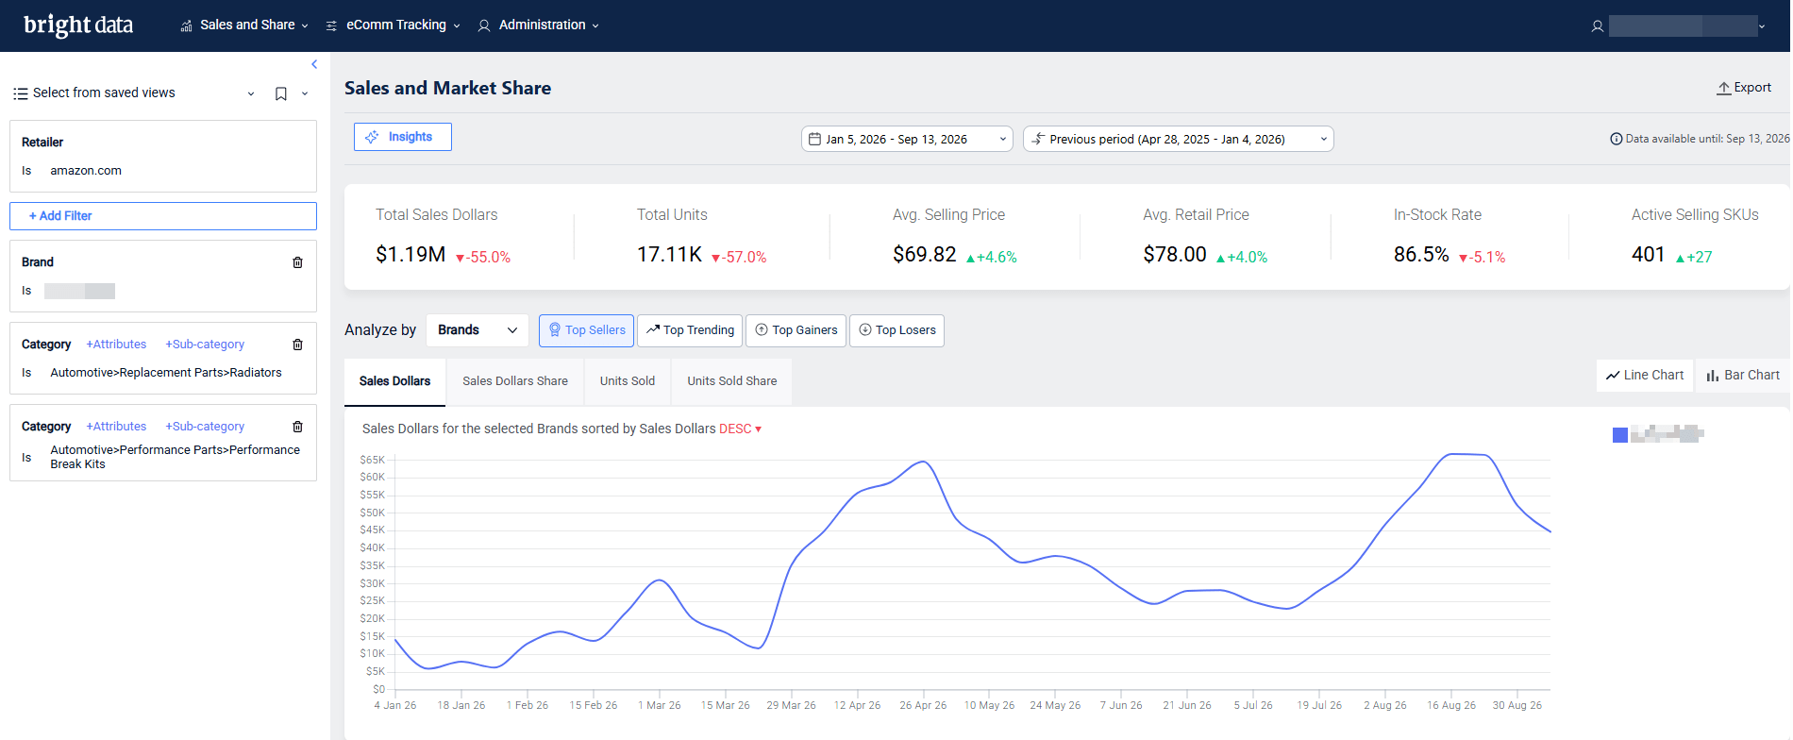
Task: Click the calendar icon in date range
Action: (814, 139)
